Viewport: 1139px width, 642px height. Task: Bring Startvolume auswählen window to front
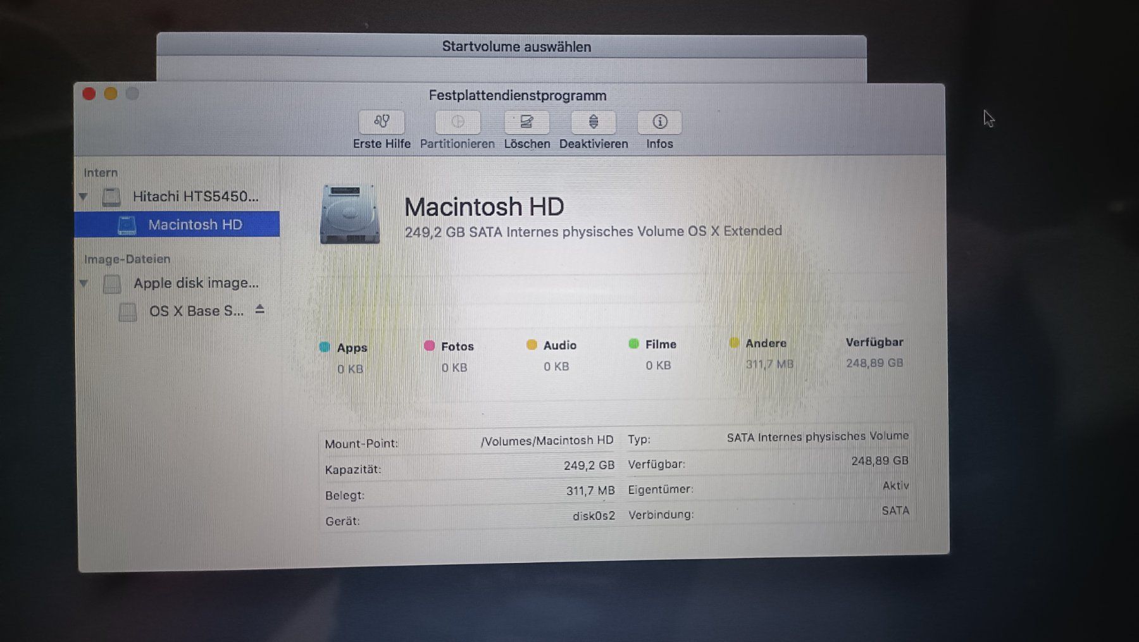click(516, 47)
